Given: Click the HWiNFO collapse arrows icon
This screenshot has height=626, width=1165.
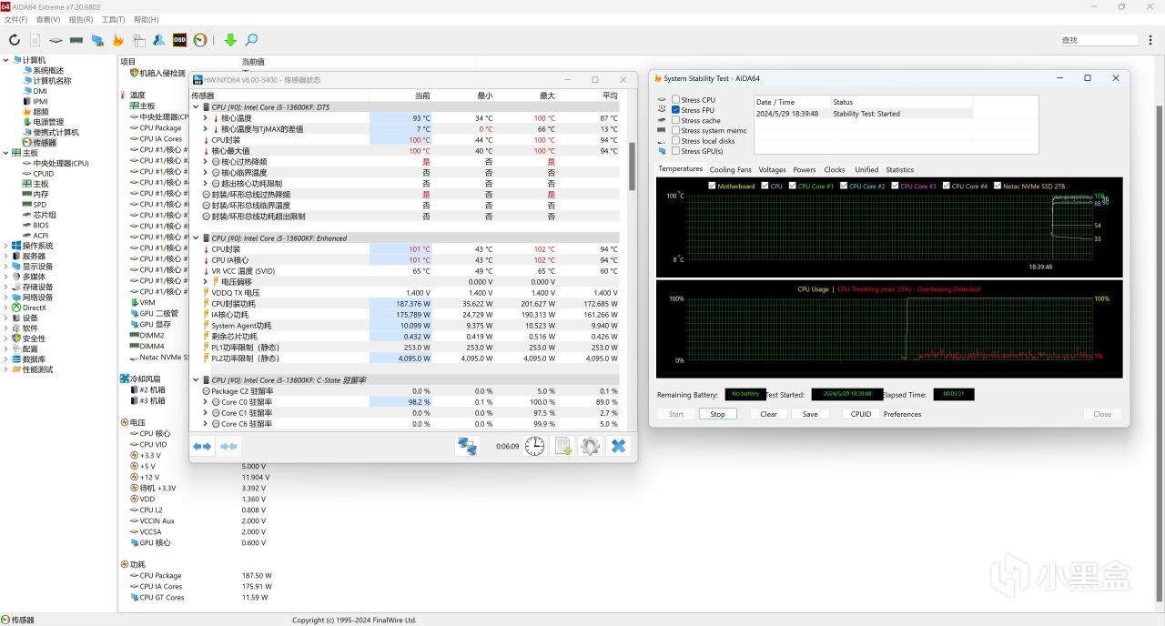Looking at the screenshot, I should 228,446.
